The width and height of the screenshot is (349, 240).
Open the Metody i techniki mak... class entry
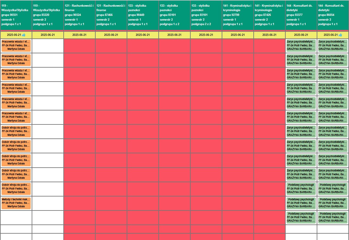16,203
